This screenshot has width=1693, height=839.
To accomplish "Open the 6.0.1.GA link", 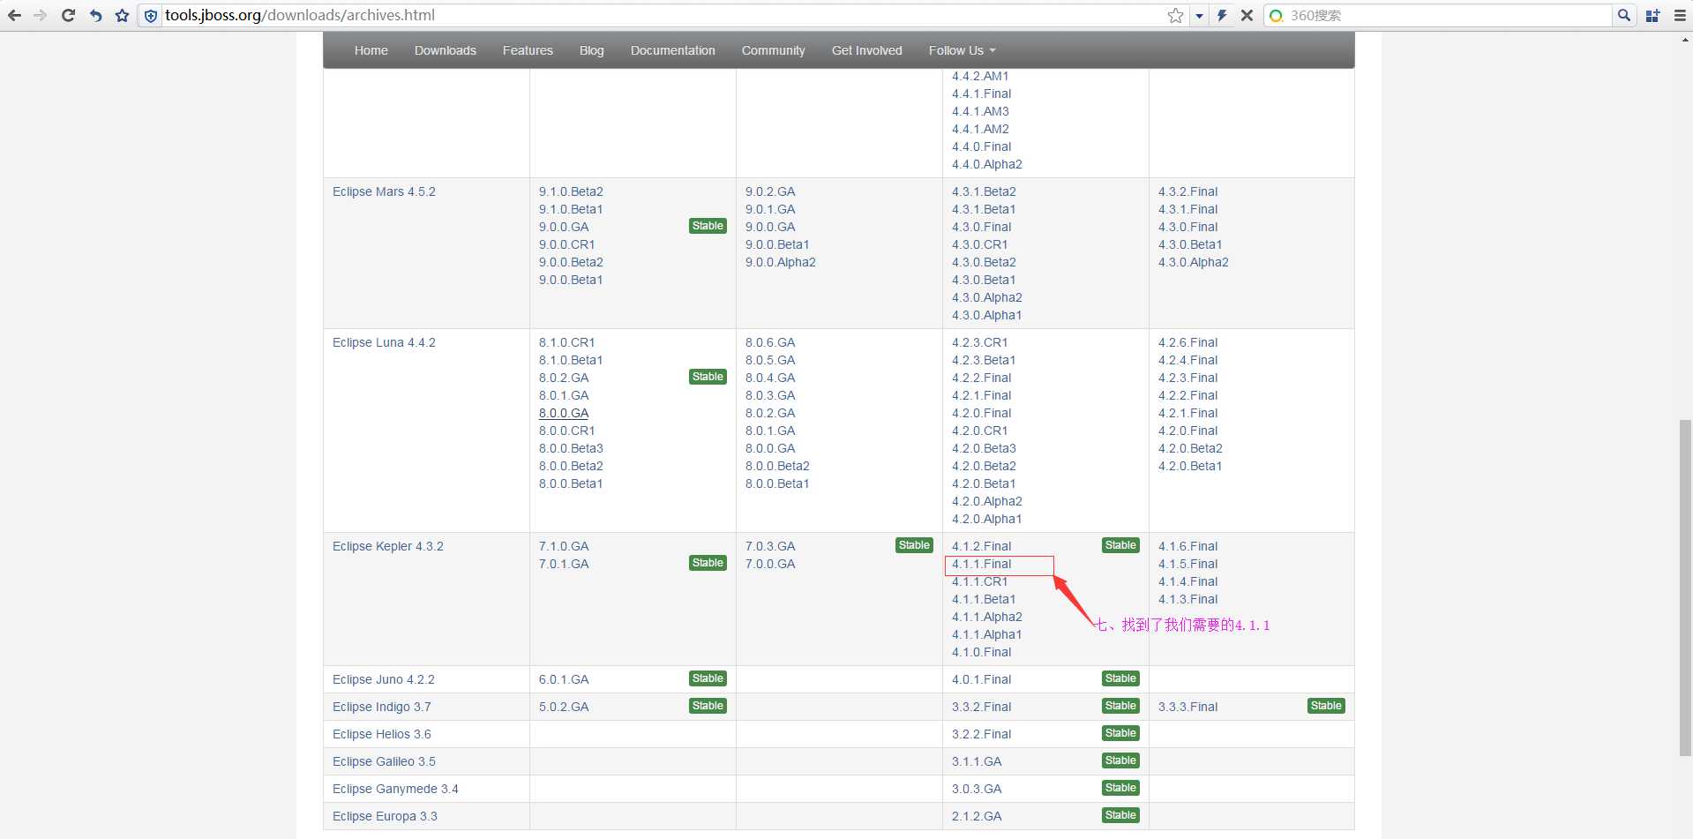I will tap(564, 679).
